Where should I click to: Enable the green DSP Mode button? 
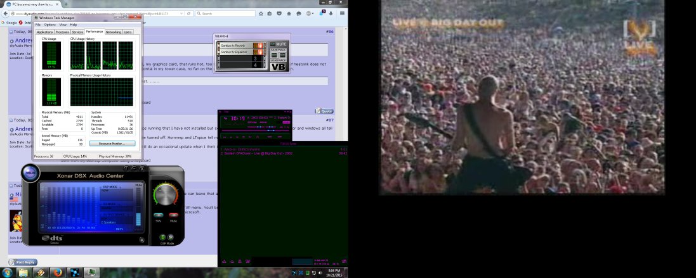coord(162,237)
